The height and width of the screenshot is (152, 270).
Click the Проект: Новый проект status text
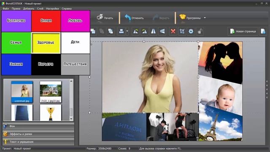(16, 148)
